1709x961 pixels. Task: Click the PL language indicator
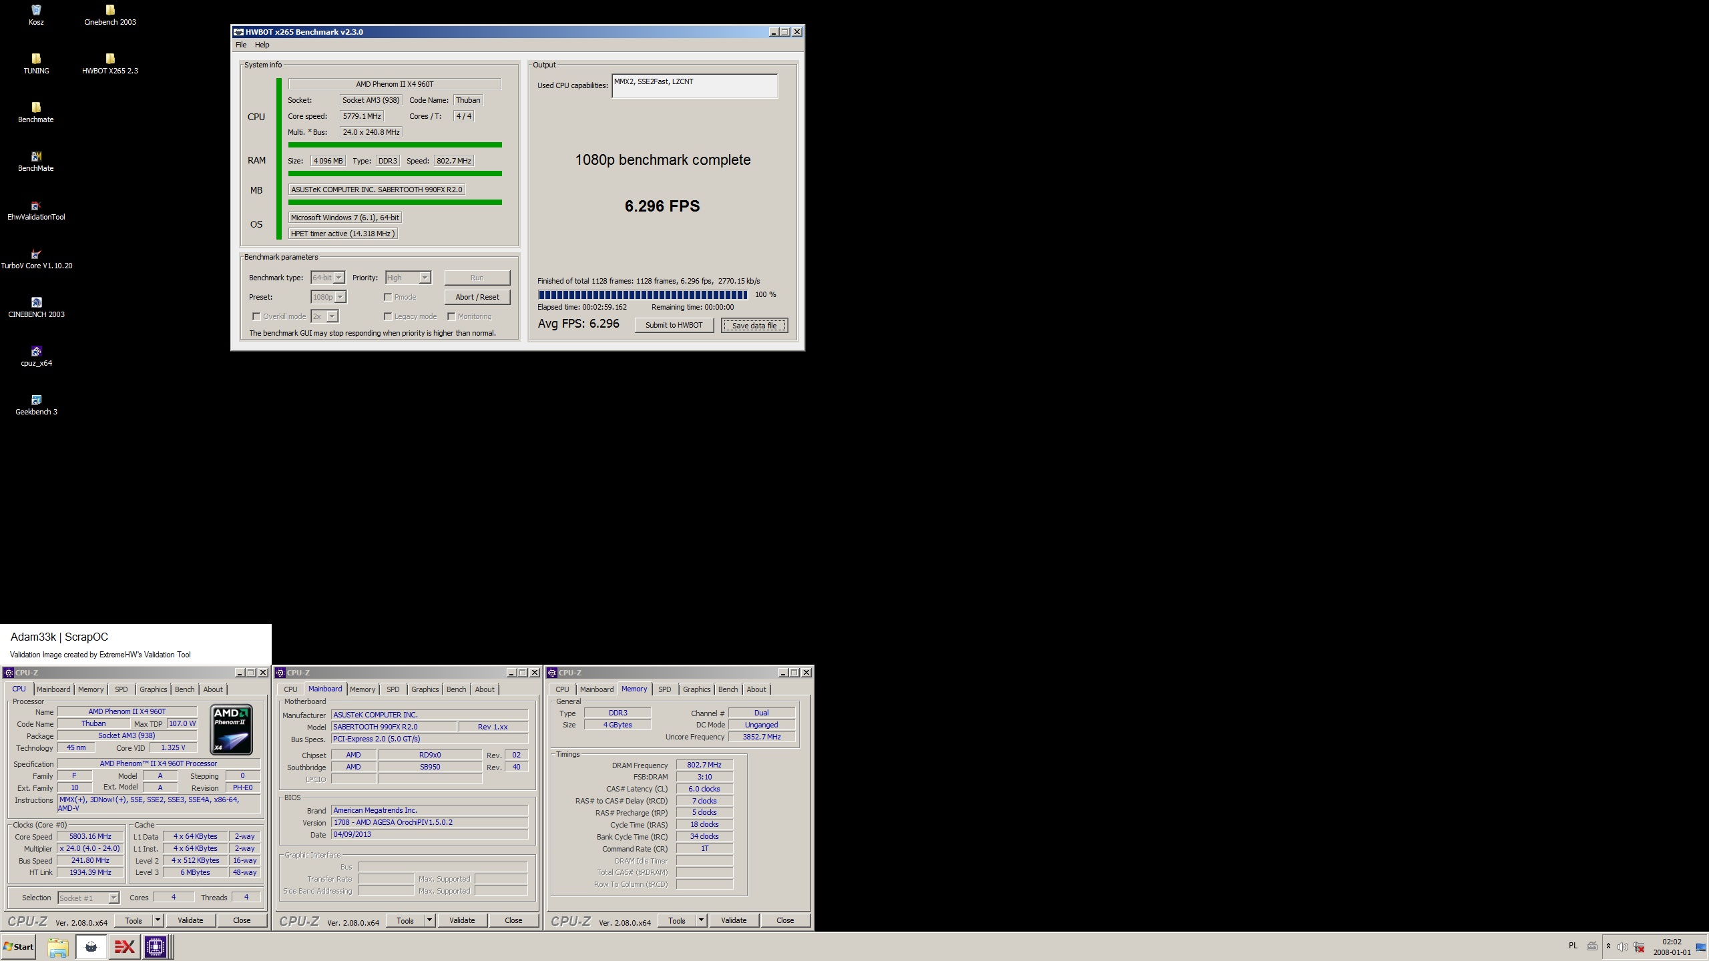(1573, 946)
